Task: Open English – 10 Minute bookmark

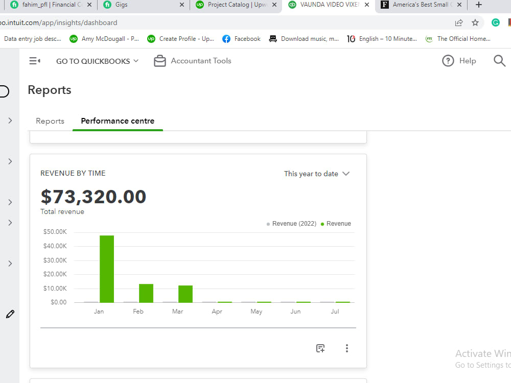Action: pyautogui.click(x=382, y=39)
